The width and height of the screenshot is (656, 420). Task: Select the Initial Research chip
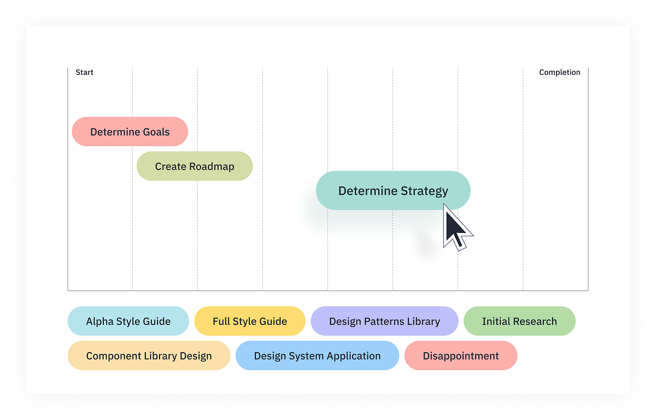tap(519, 321)
